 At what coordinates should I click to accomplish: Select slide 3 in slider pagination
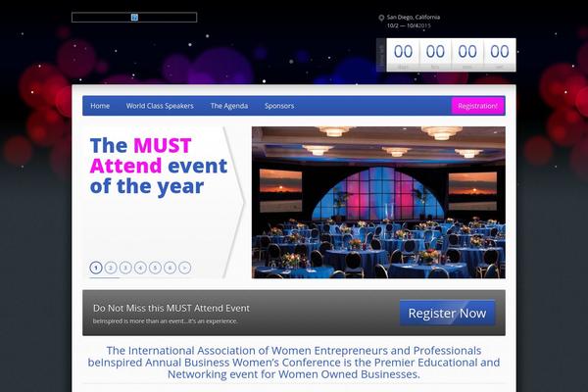(125, 268)
